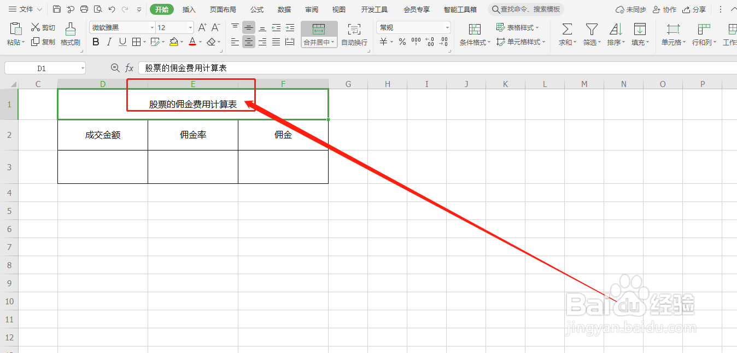Expand the Conditional Format (条件格式) dropdown
737x353 pixels.
(x=489, y=42)
